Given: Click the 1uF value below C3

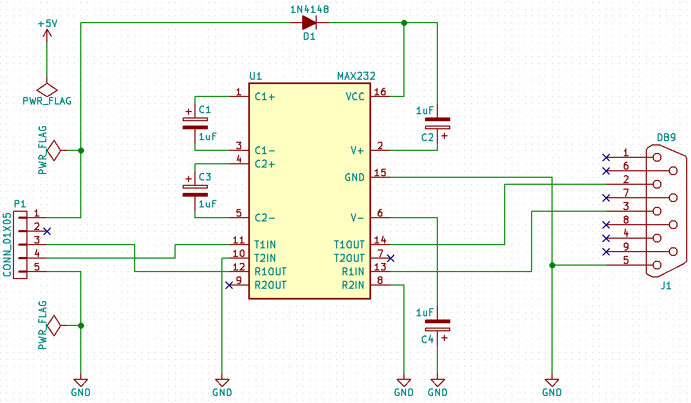Looking at the screenshot, I should tap(208, 204).
